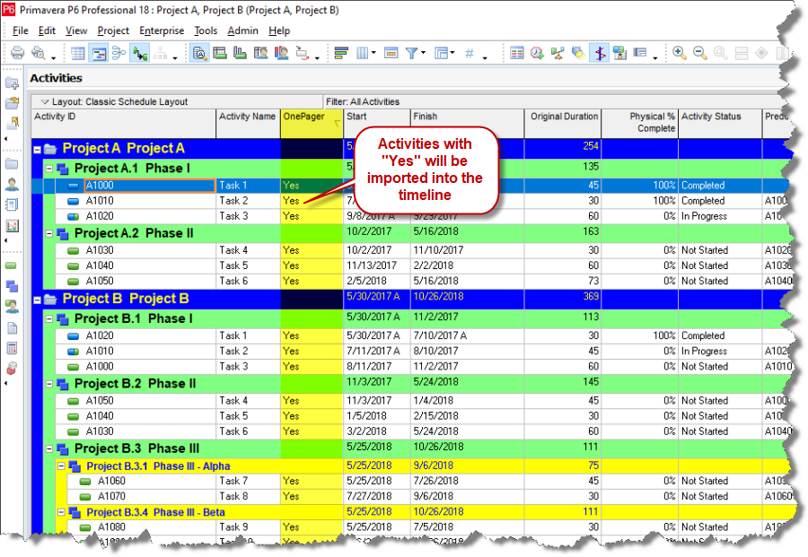The height and width of the screenshot is (557, 808).
Task: Open the File menu
Action: [x=21, y=30]
